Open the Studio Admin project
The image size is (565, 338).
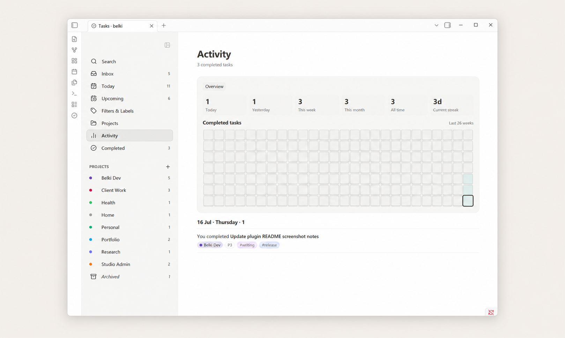pyautogui.click(x=129, y=264)
